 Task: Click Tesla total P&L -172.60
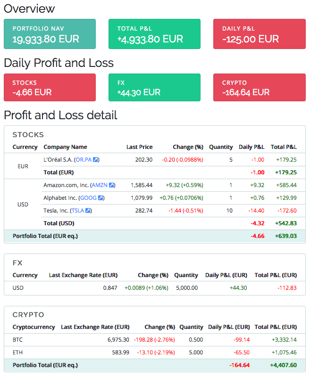(x=287, y=211)
